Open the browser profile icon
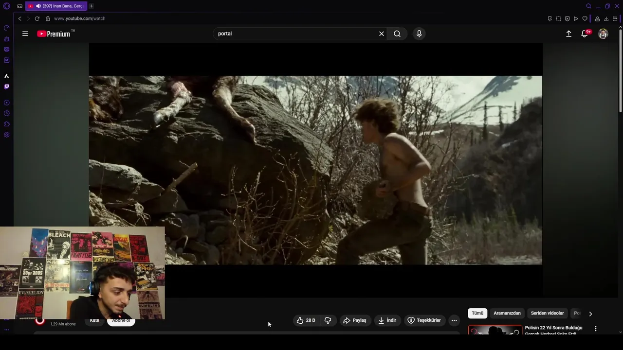The height and width of the screenshot is (350, 623). click(x=597, y=18)
